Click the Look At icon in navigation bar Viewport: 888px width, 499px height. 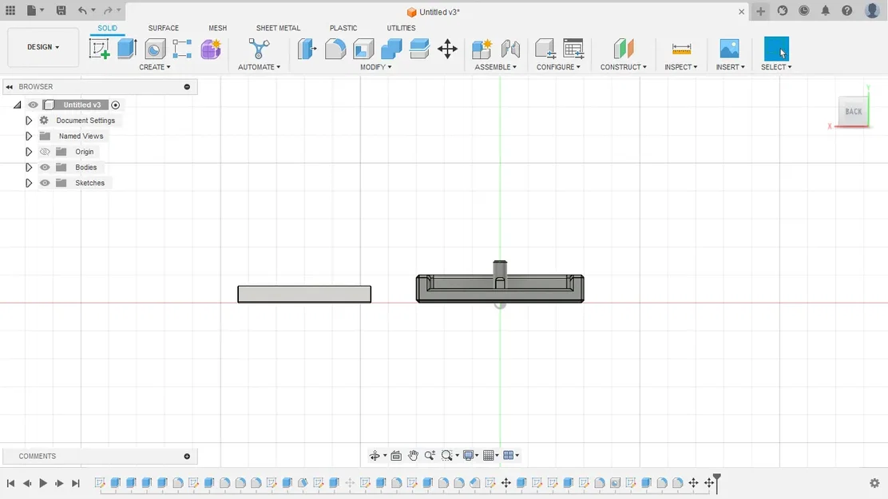click(x=396, y=455)
